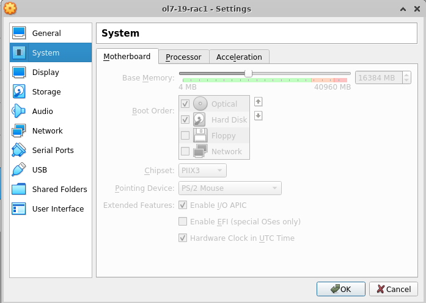
Task: Toggle Enable EFI checkbox
Action: tap(183, 221)
